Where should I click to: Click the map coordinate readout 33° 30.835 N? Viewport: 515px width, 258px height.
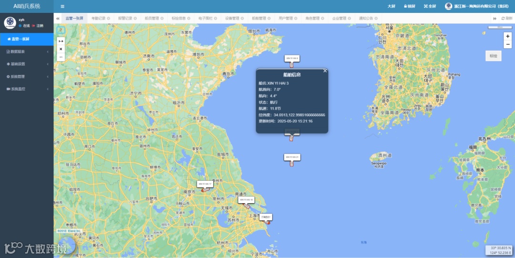[x=501, y=248]
